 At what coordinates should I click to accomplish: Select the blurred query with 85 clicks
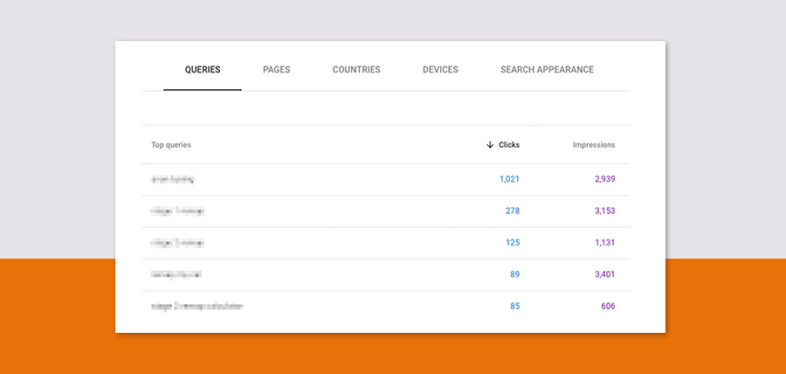click(x=196, y=307)
